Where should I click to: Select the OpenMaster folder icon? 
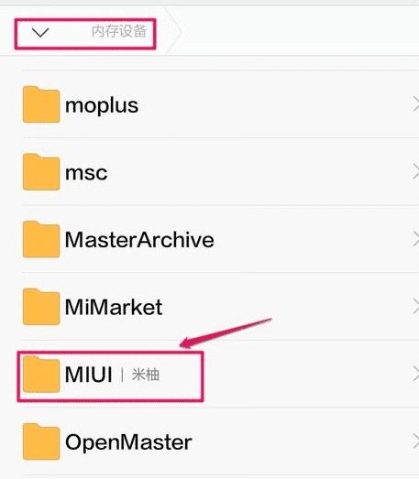tap(41, 441)
